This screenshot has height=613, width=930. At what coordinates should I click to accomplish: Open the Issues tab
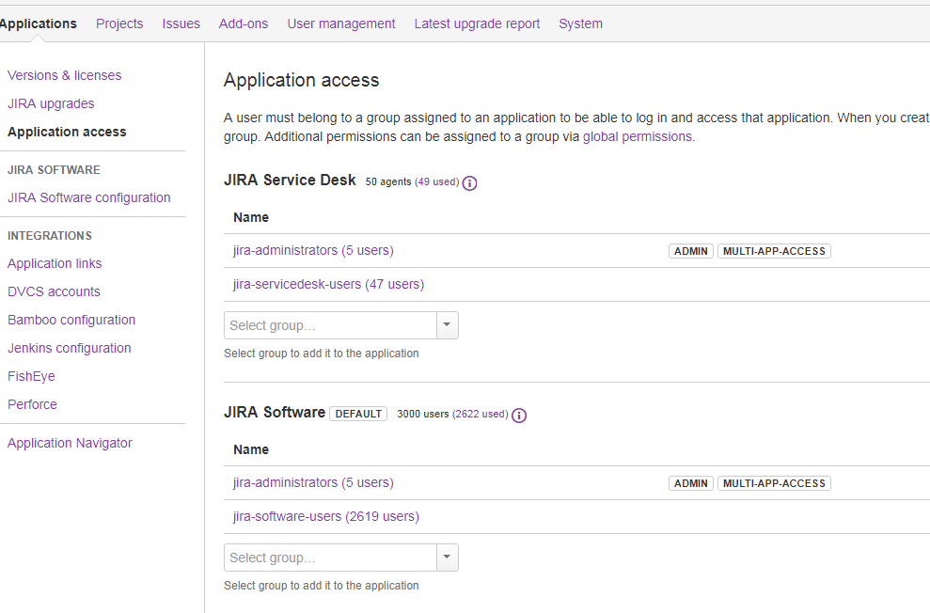(x=181, y=24)
